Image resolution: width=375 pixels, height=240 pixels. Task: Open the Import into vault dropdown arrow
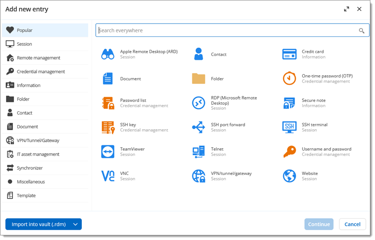76,225
